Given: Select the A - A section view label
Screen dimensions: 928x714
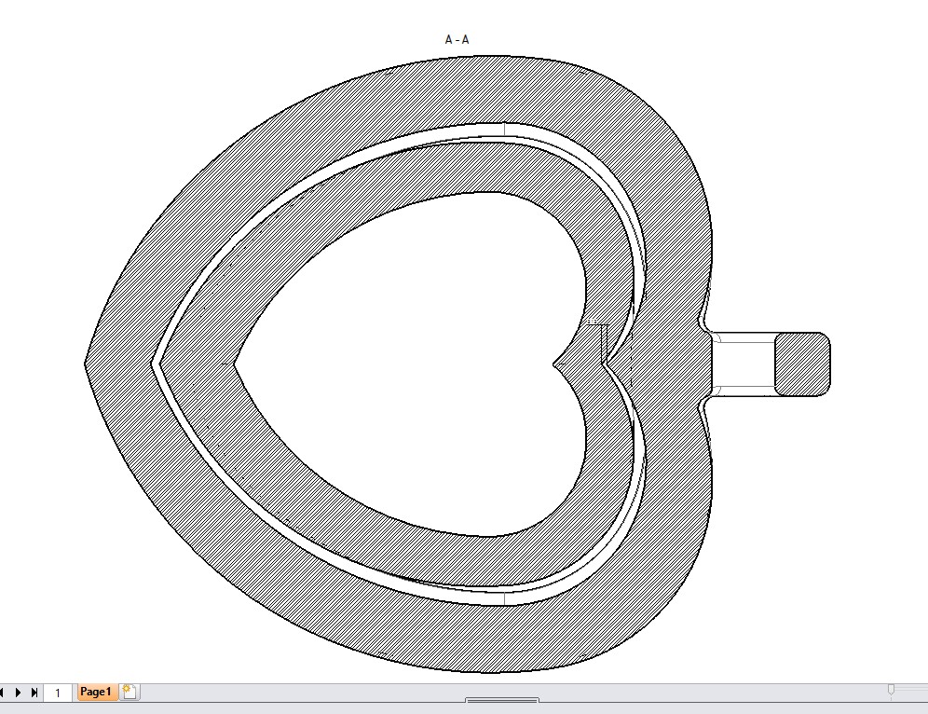Looking at the screenshot, I should 457,40.
